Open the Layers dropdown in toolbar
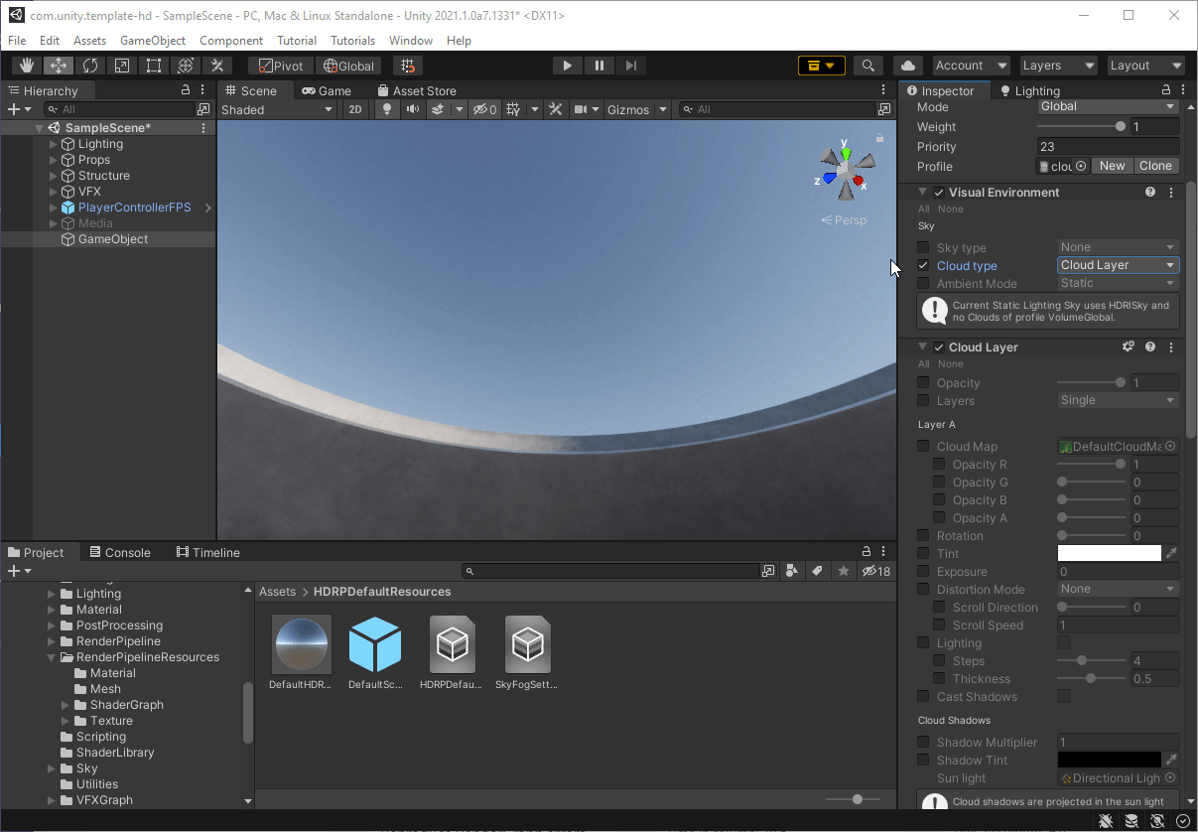Image resolution: width=1198 pixels, height=832 pixels. point(1059,66)
